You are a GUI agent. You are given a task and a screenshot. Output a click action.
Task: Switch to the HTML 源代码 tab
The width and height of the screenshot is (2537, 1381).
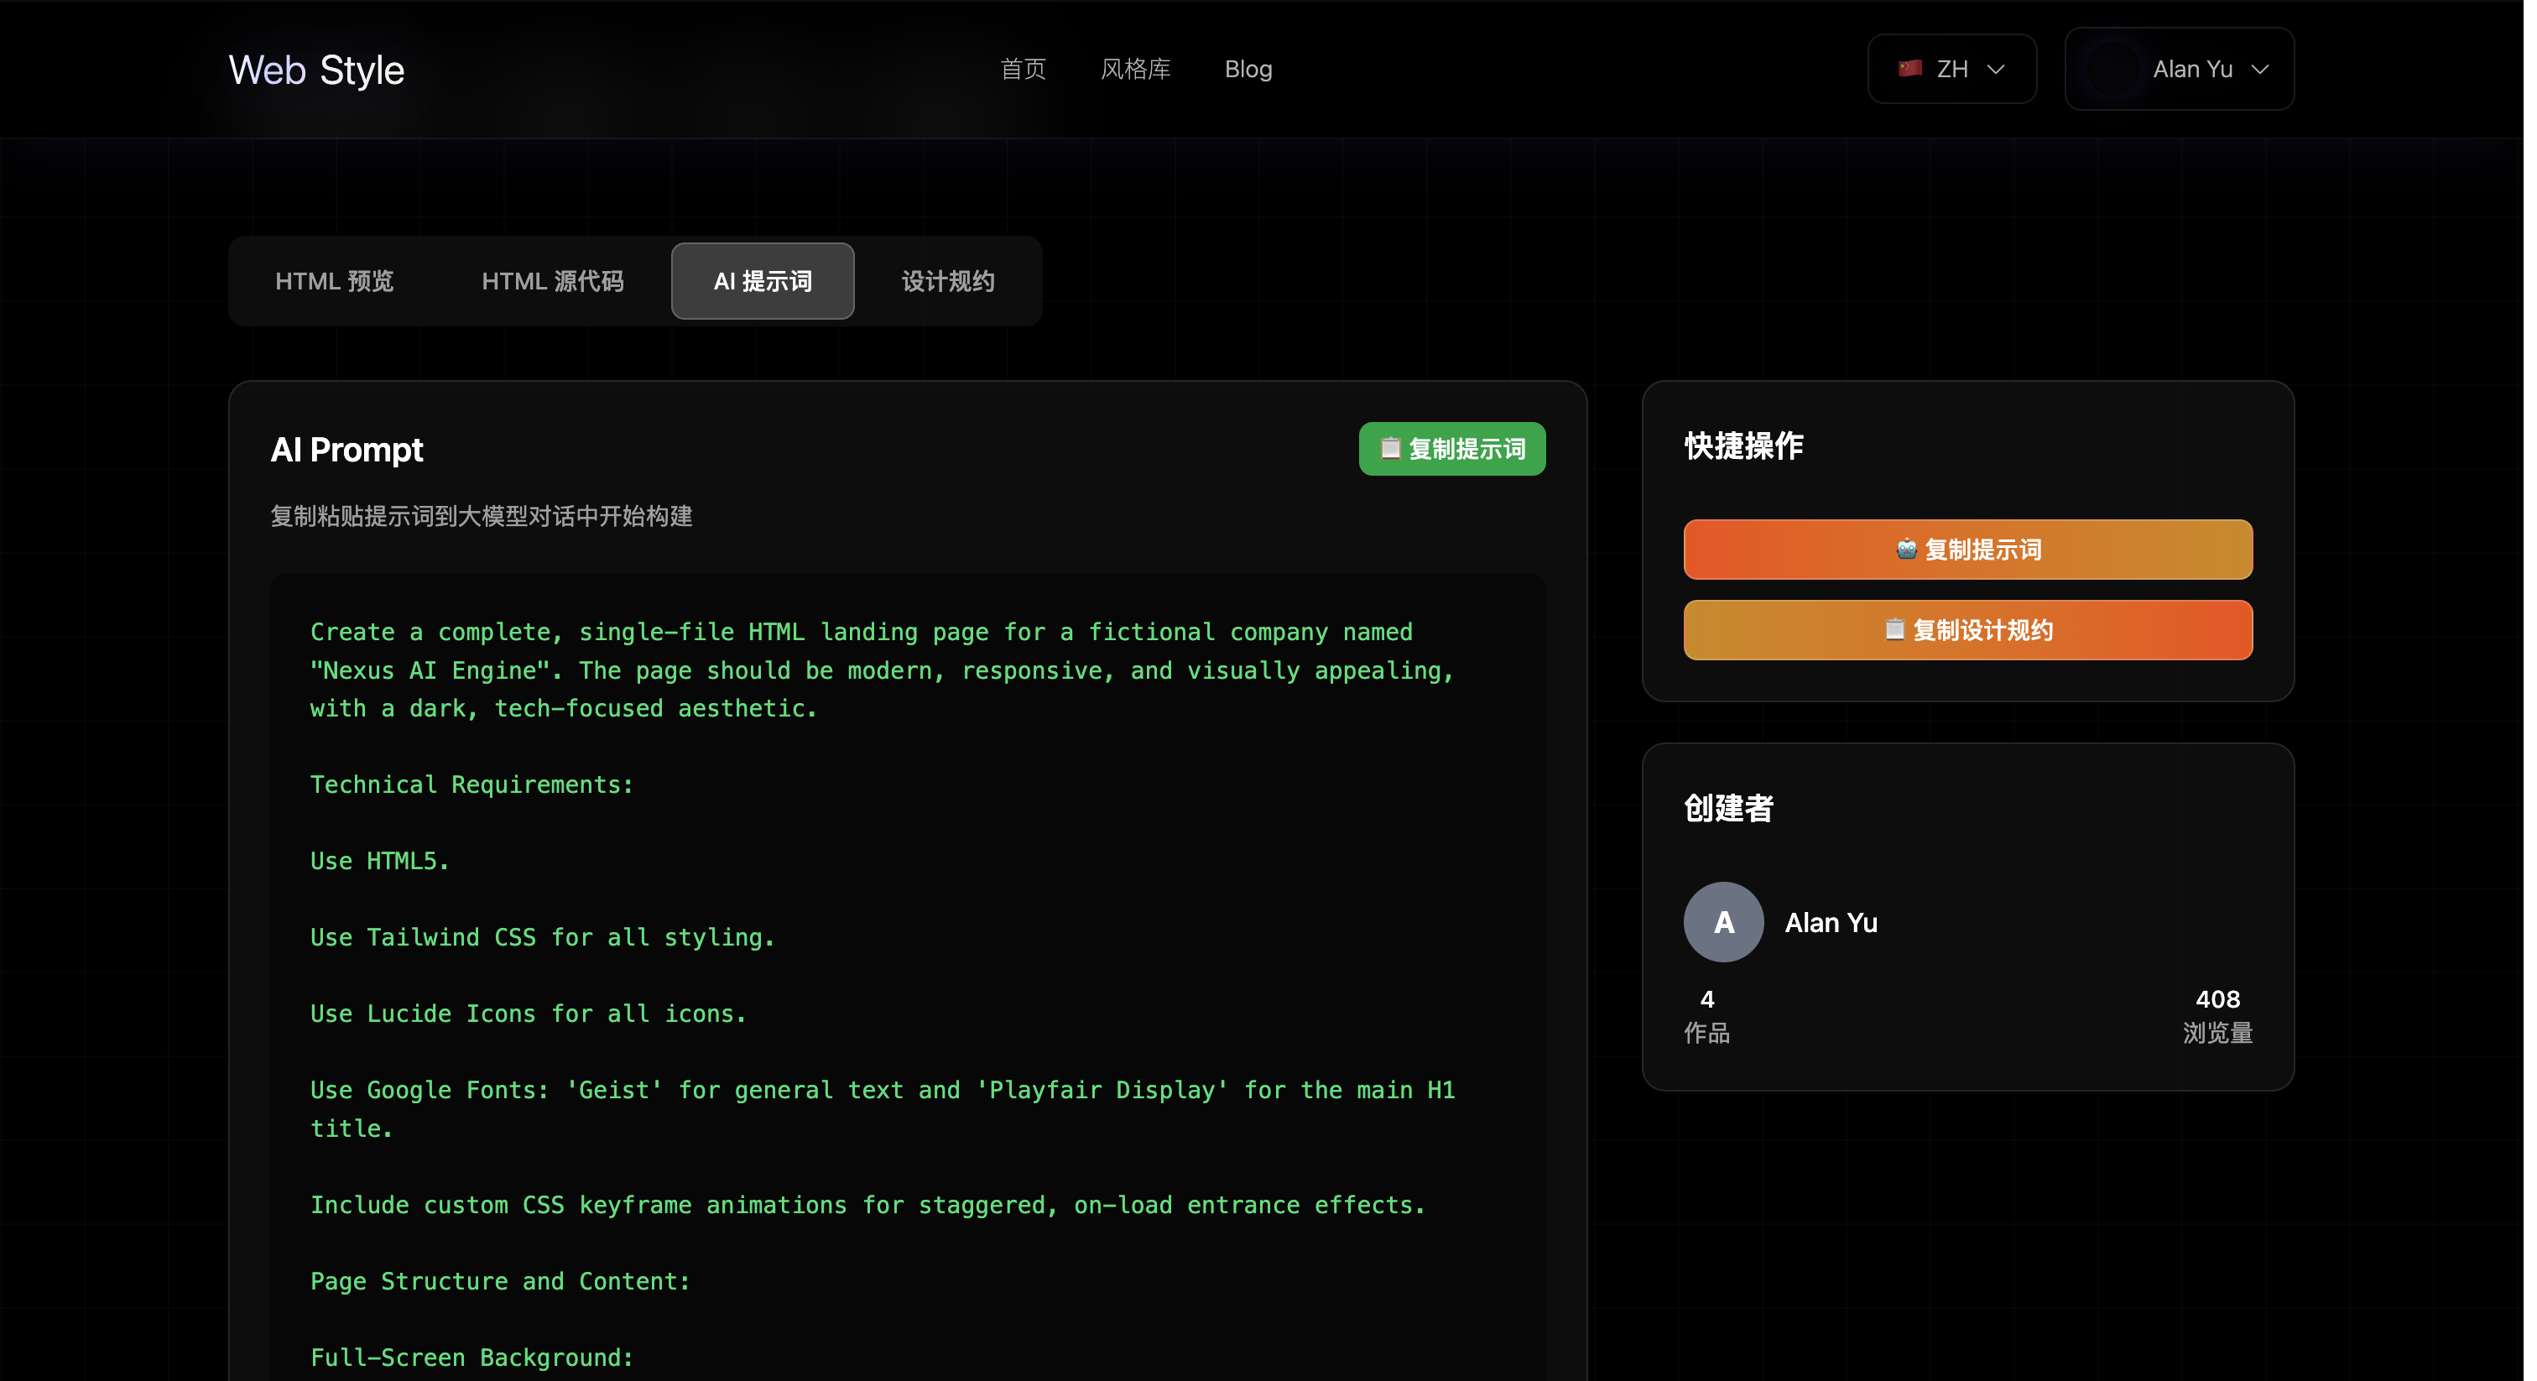[x=553, y=281]
